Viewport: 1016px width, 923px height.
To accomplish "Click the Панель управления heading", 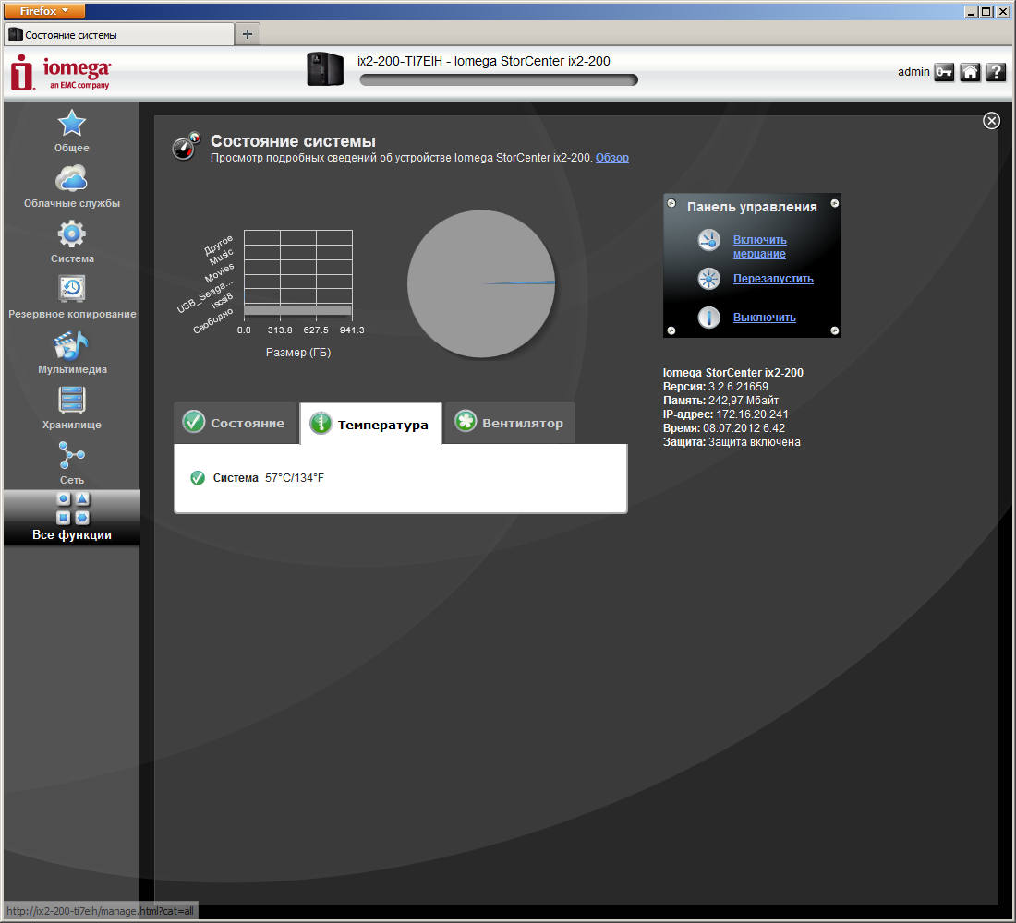I will [752, 207].
